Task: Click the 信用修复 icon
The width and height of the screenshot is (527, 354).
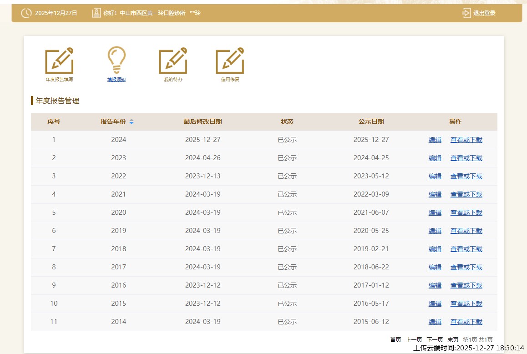Action: (x=230, y=61)
